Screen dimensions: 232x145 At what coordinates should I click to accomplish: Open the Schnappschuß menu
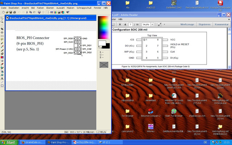84,8
